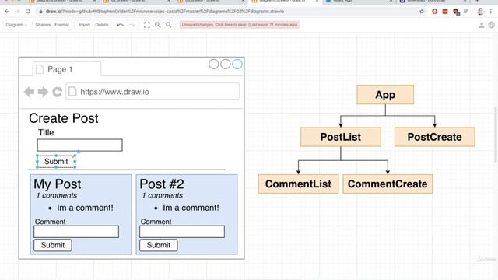Toggle fullscreen fit in draw.io toolbar

click(147, 25)
